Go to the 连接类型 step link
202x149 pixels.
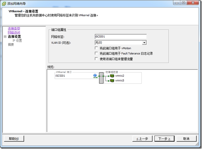(x=14, y=28)
